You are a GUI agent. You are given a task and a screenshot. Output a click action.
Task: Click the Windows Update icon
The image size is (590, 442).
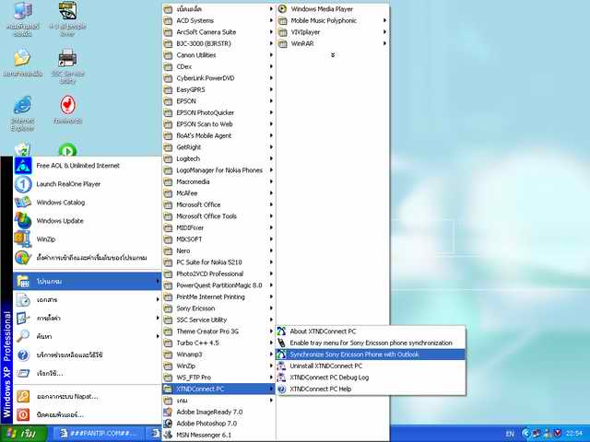click(23, 221)
